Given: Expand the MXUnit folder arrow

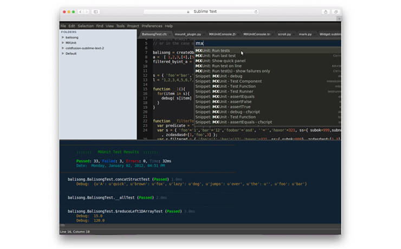Looking at the screenshot, I should [x=63, y=43].
